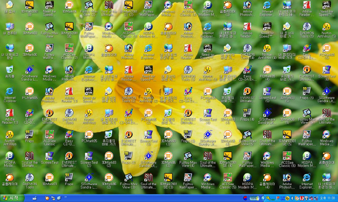The width and height of the screenshot is (338, 202).
Task: Select the 내 컴퓨터 desktop icon
Action: 10,29
